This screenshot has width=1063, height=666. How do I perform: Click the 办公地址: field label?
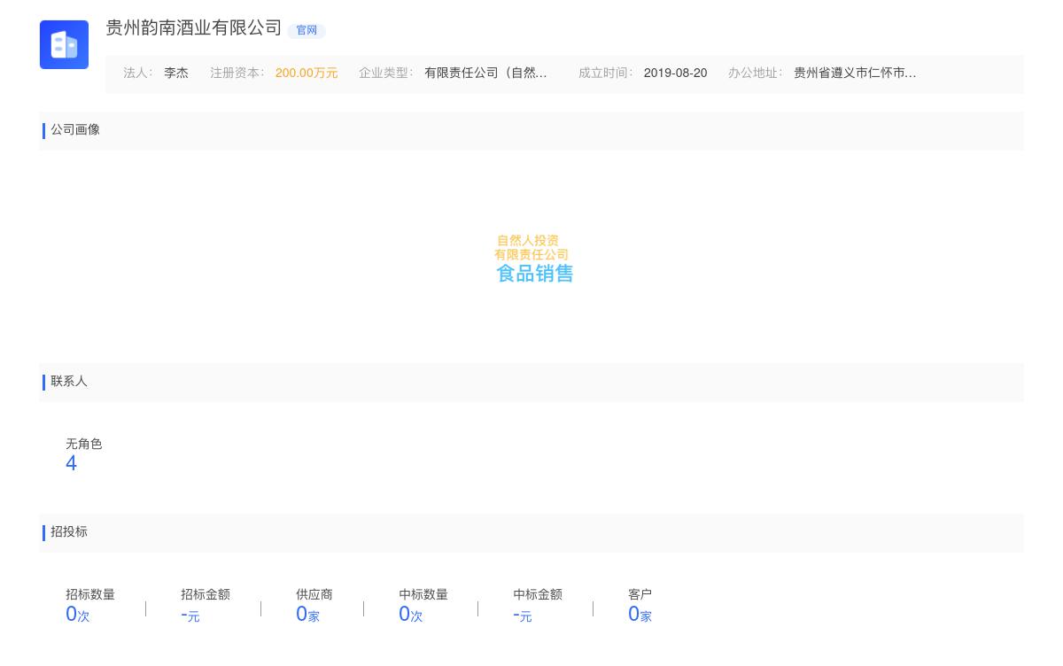[756, 74]
